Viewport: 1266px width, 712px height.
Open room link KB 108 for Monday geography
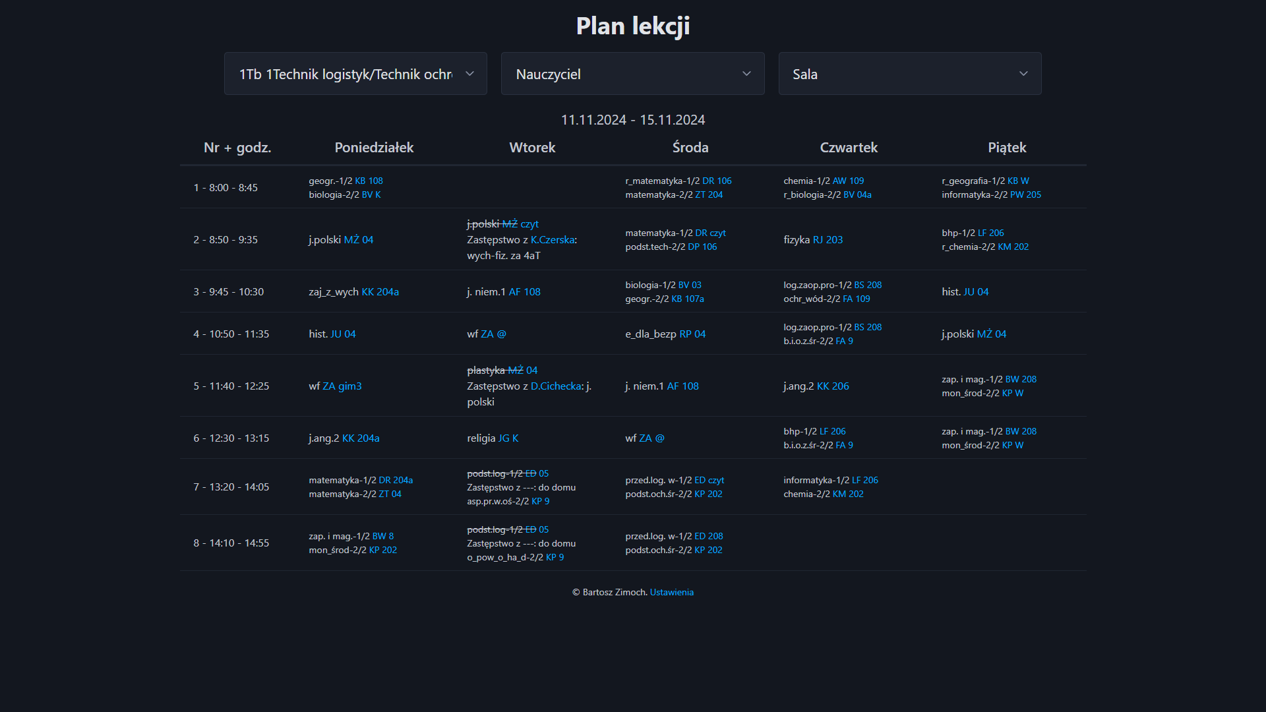pyautogui.click(x=368, y=181)
